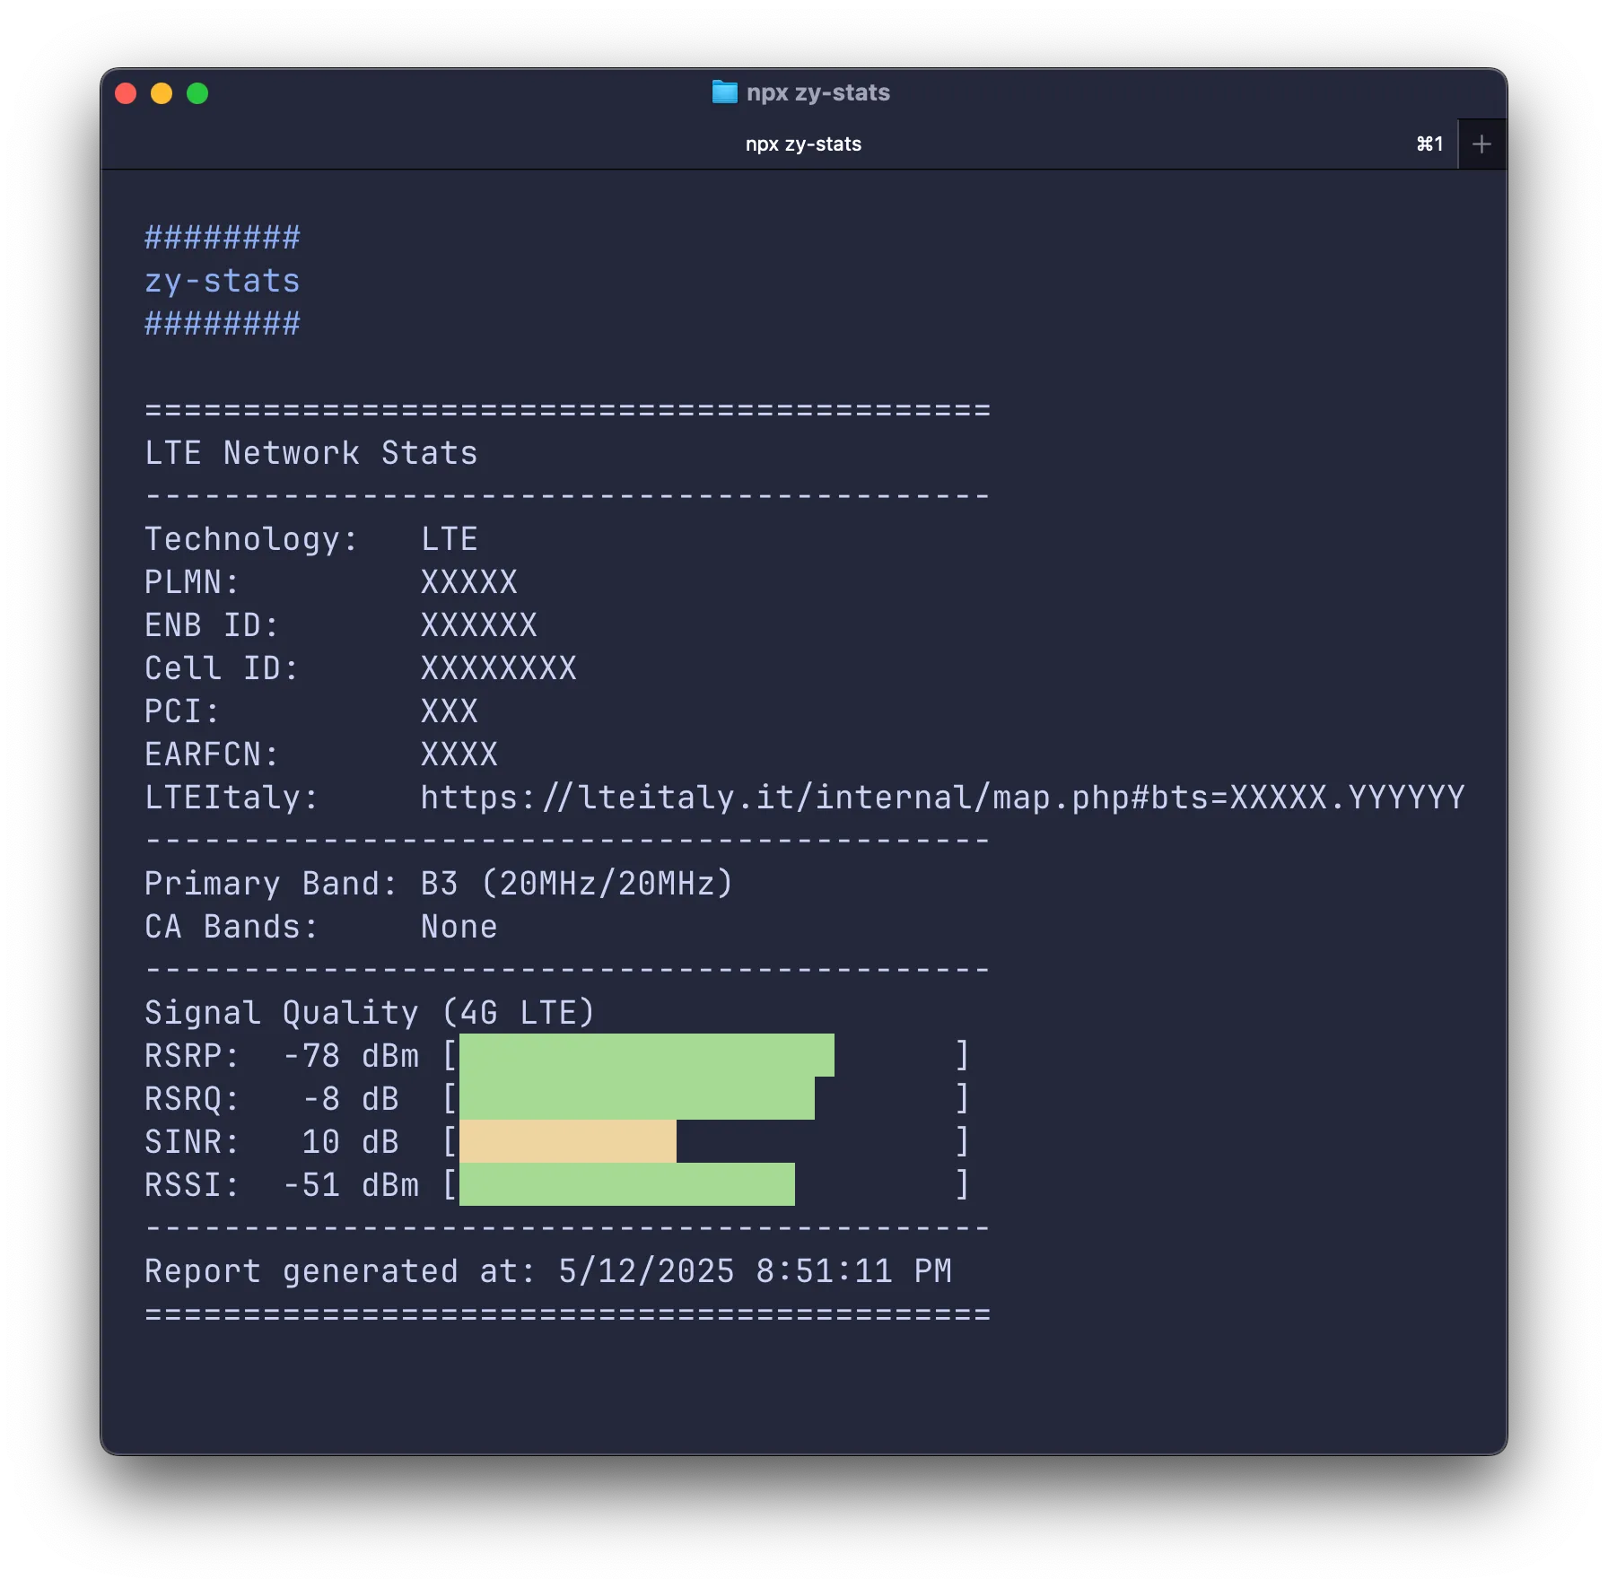Open a new tab with the plus button
Viewport: 1608px width, 1588px height.
1481,144
